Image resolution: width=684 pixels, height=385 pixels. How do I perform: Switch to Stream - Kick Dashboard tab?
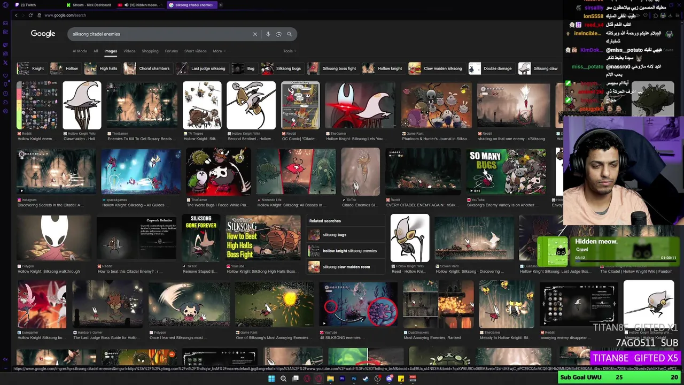click(90, 5)
